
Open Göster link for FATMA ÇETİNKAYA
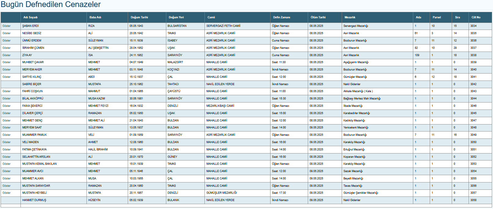click(6, 150)
